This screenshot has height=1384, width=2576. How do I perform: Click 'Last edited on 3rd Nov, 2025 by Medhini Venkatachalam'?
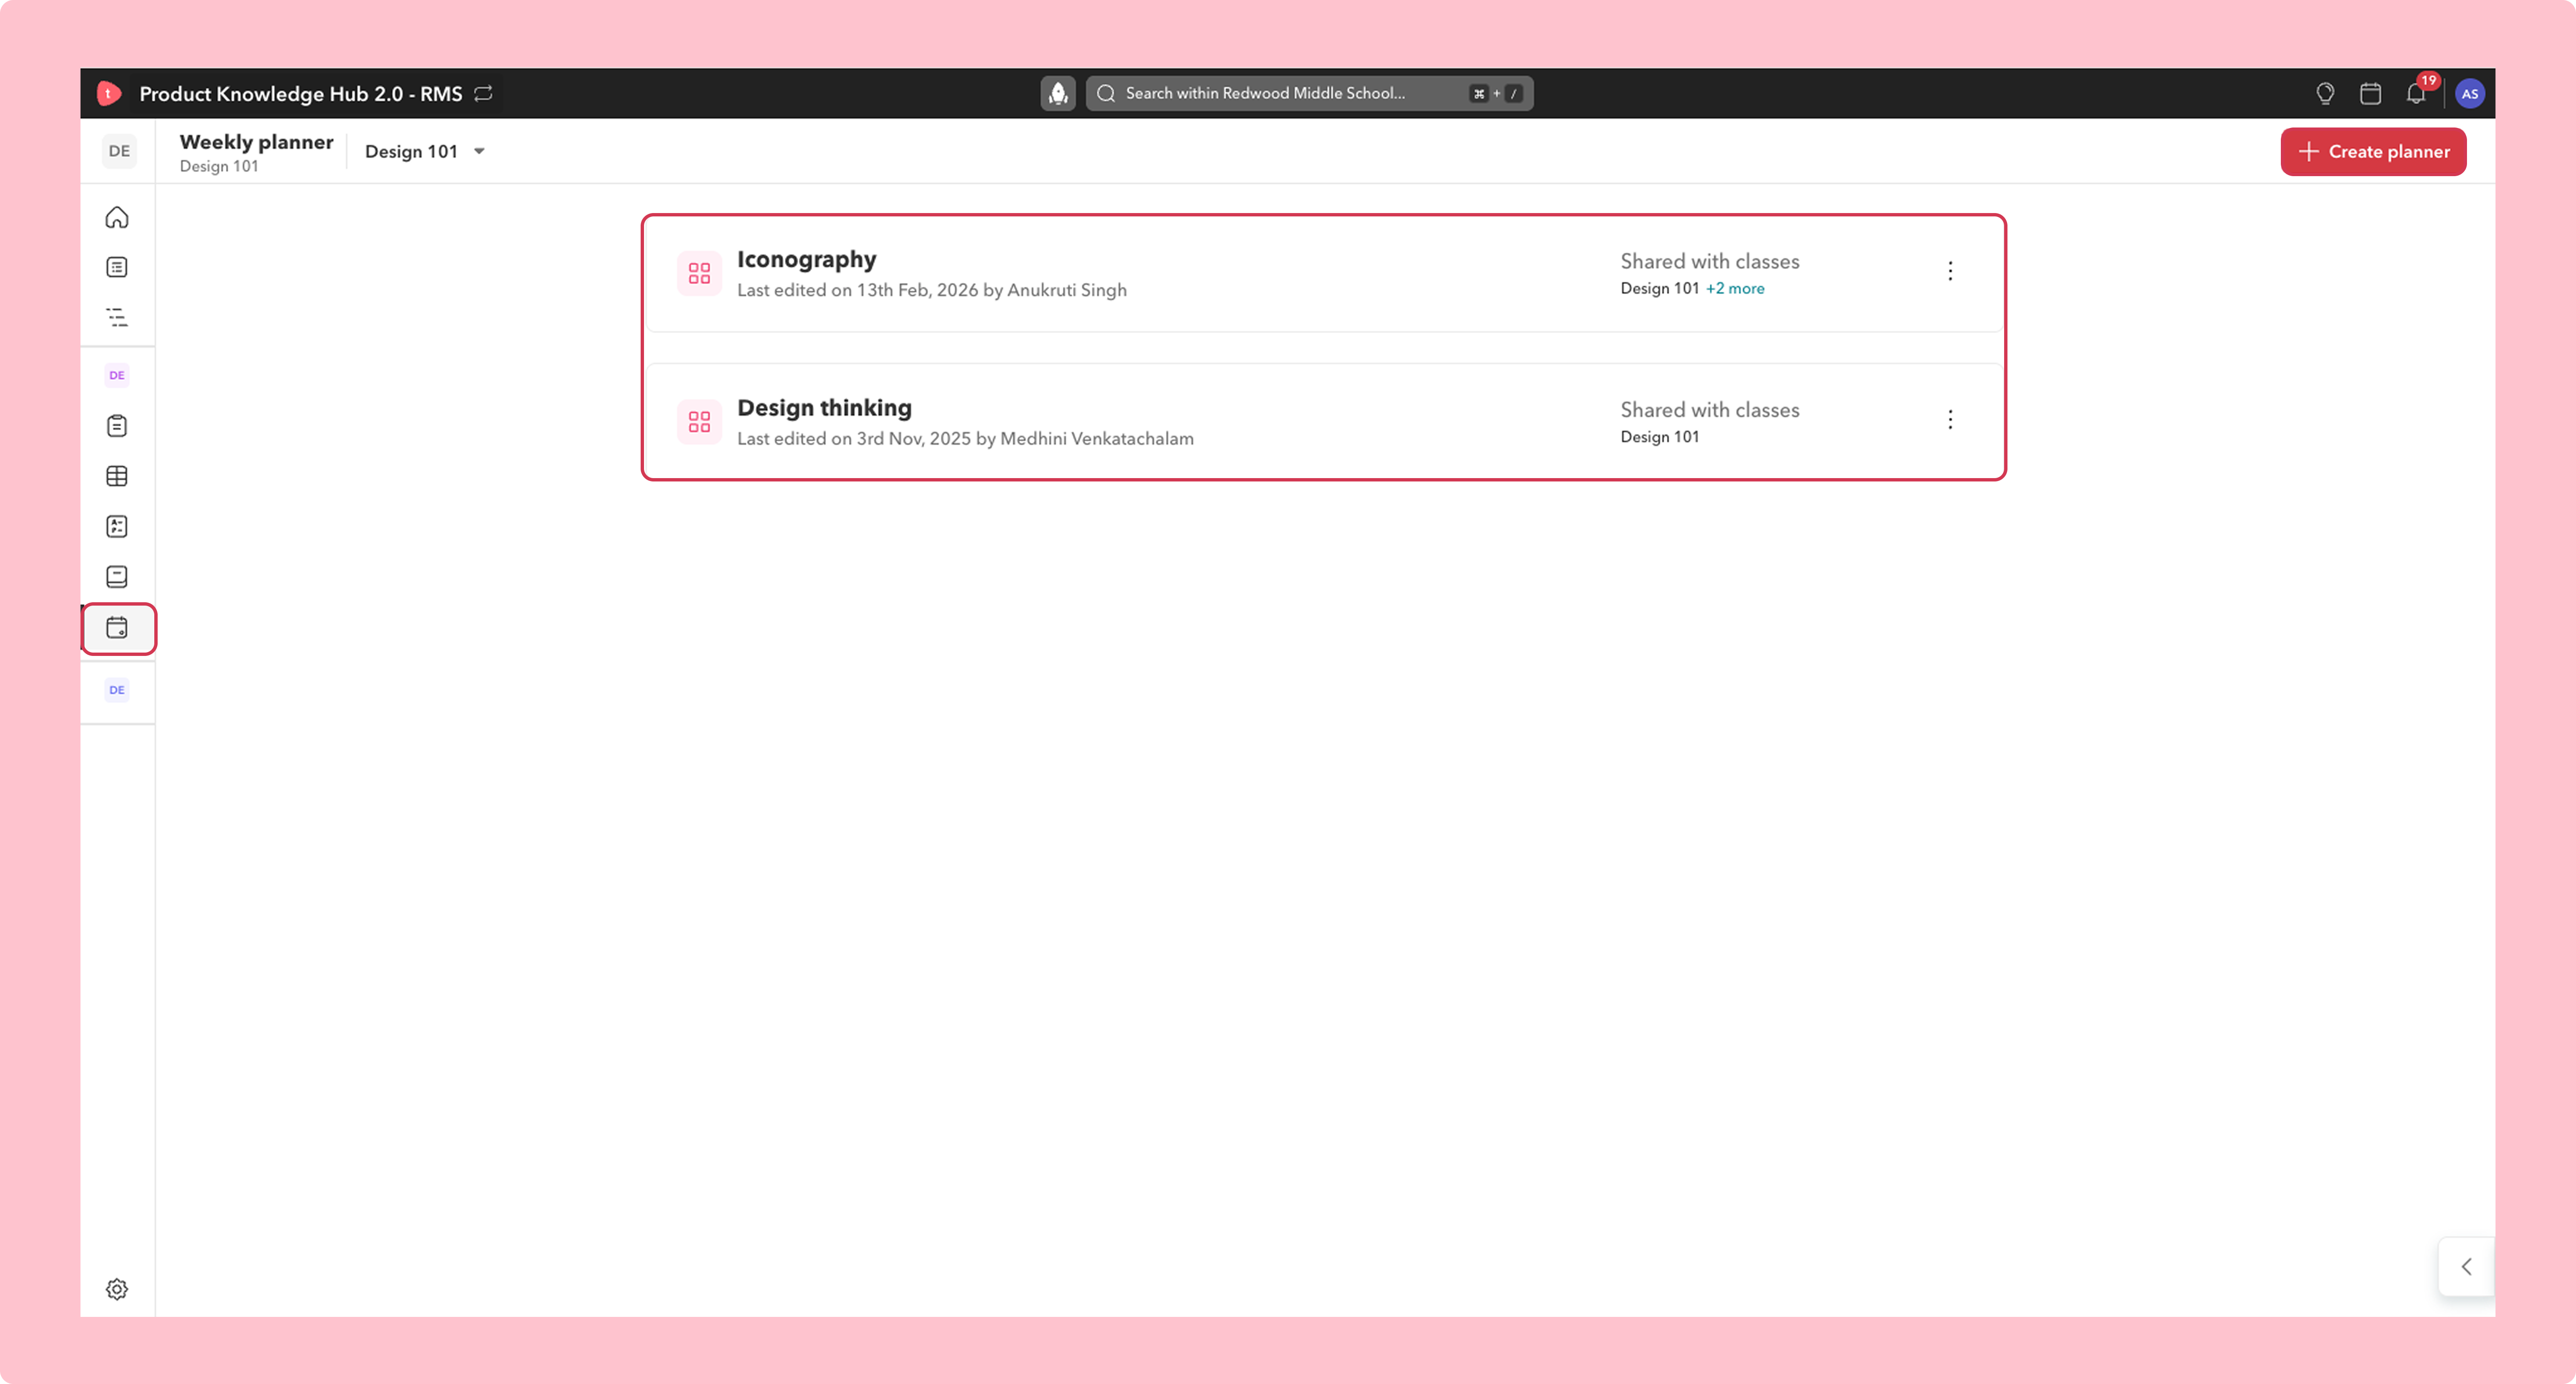coord(965,439)
